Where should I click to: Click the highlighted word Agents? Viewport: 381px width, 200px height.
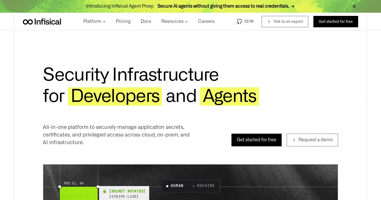pyautogui.click(x=230, y=96)
